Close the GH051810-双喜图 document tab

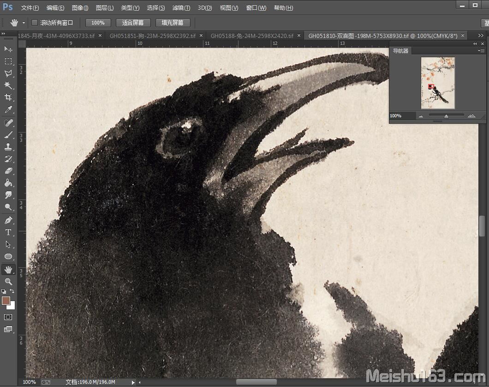pyautogui.click(x=463, y=35)
